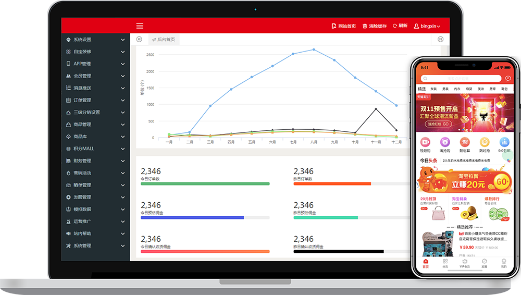Tap the 视频购 icon on the phone
This screenshot has height=295, width=521.
[x=425, y=142]
